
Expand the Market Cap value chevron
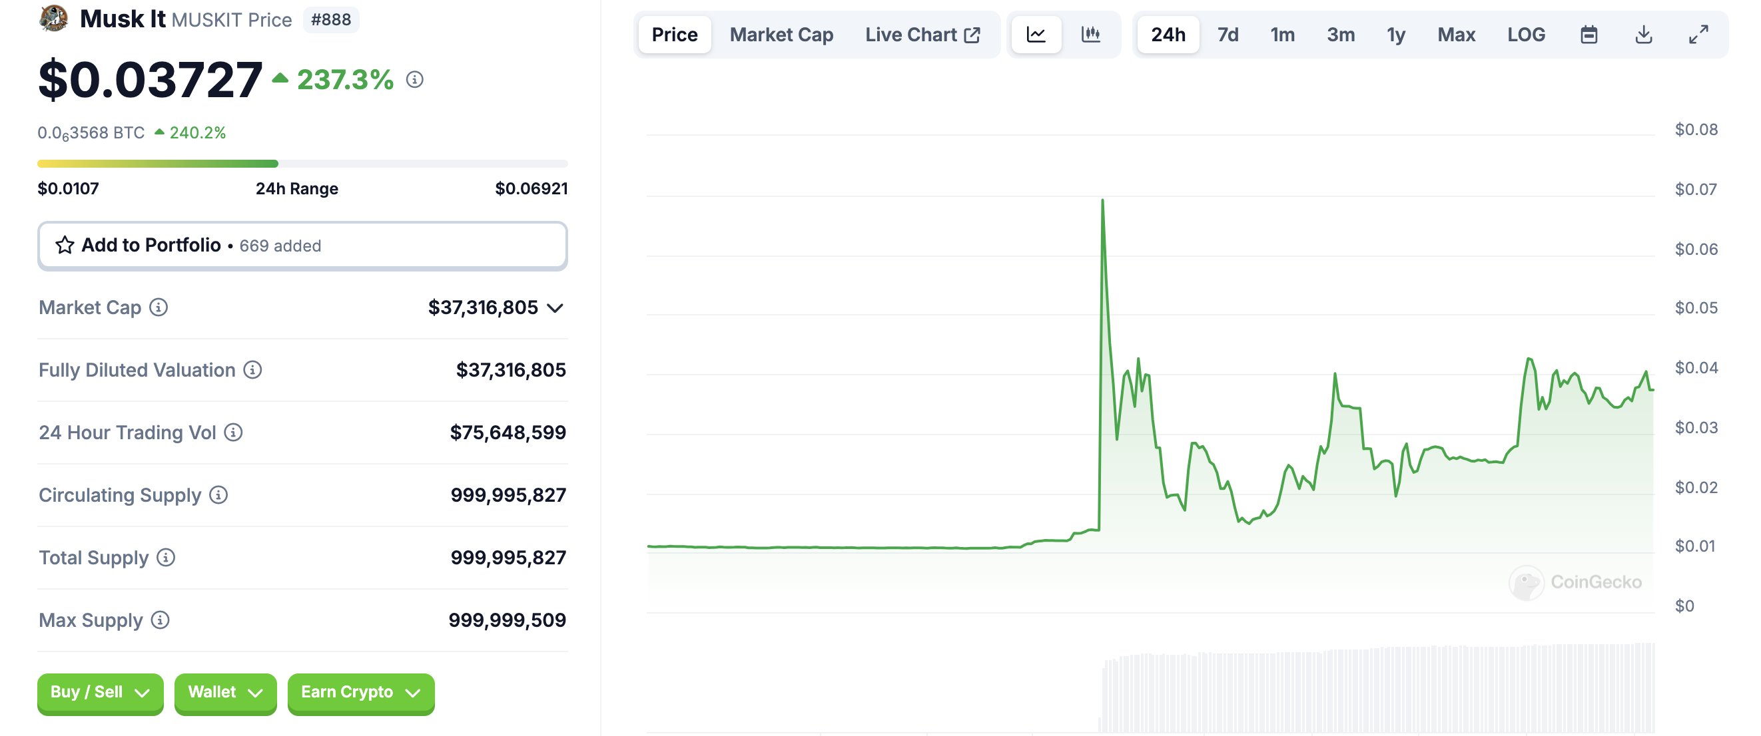(555, 308)
